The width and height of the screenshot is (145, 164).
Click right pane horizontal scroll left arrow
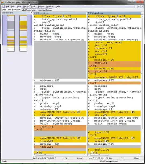pyautogui.click(x=89, y=155)
